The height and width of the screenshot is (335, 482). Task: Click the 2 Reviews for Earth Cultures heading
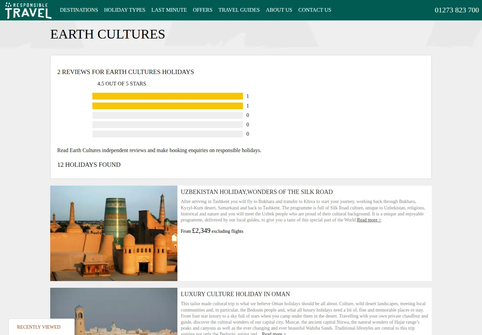click(126, 72)
